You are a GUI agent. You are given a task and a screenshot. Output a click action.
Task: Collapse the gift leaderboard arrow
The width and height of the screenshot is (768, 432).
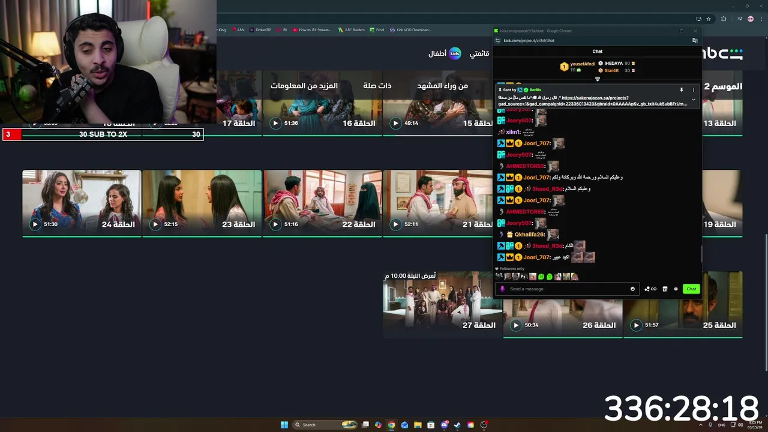tap(597, 79)
